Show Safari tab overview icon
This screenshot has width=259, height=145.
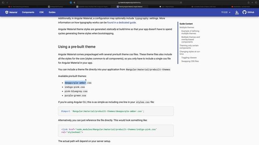coord(256,2)
